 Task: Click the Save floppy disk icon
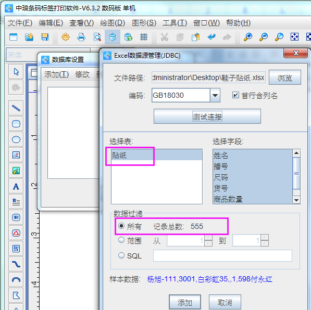click(x=45, y=37)
